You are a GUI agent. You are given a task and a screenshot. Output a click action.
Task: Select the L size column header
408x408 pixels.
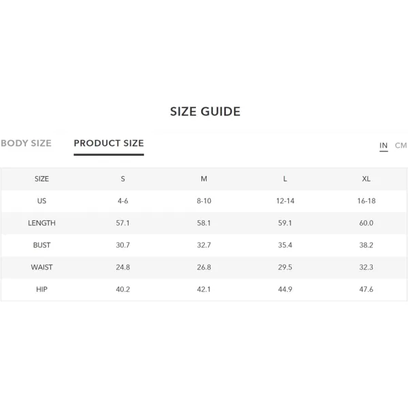285,179
